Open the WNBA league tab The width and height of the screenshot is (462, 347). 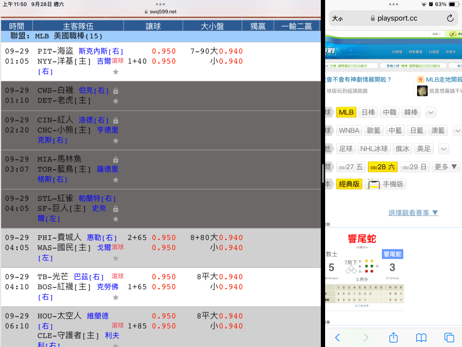(x=349, y=130)
